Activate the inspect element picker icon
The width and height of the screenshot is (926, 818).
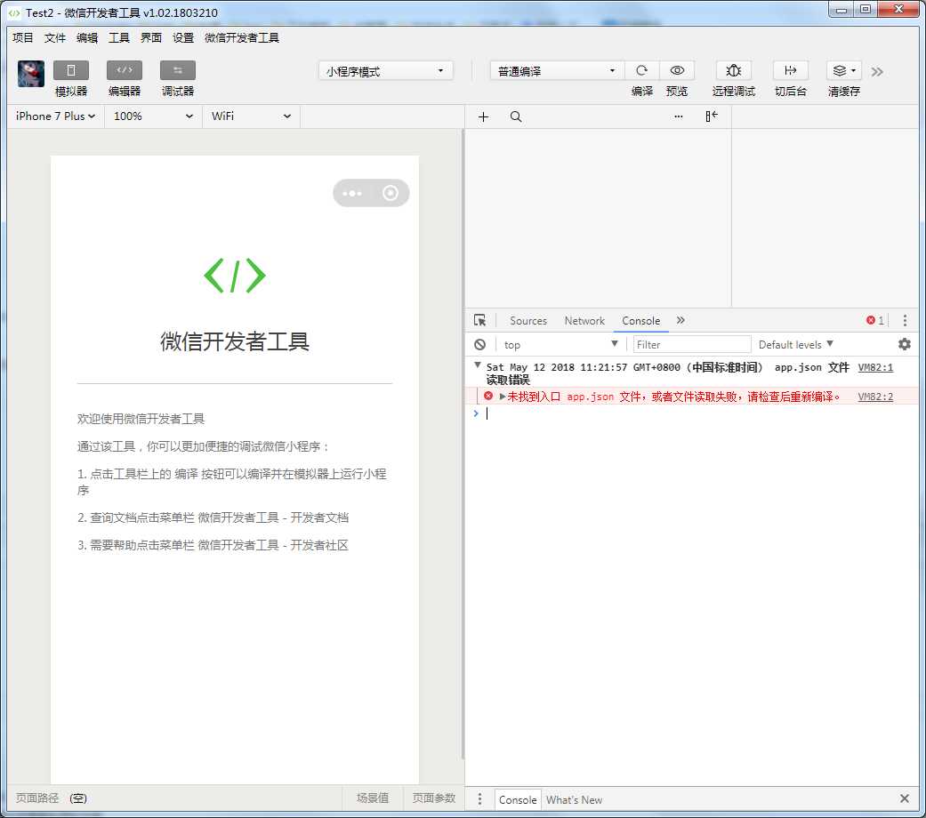479,320
